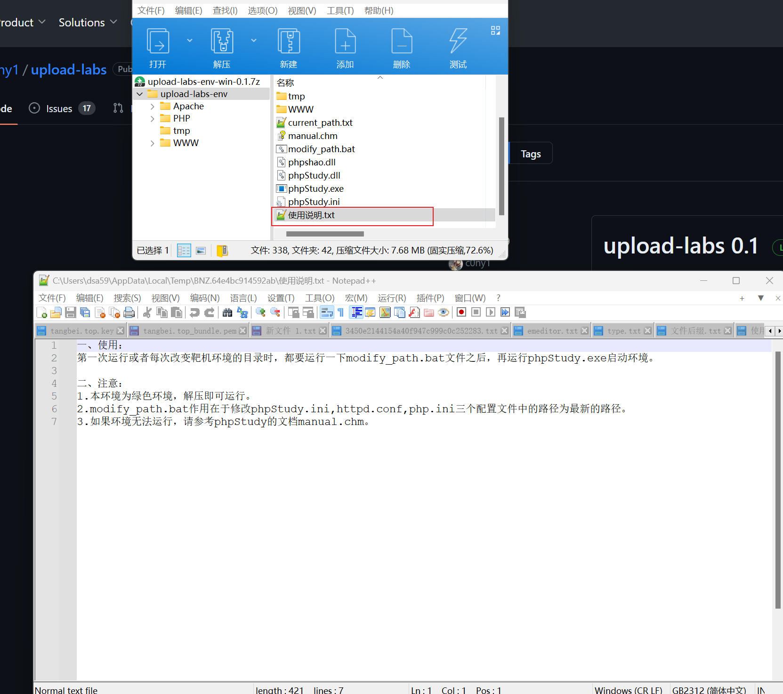Click Save All icon in Notepad++ toolbar
The height and width of the screenshot is (694, 783).
pyautogui.click(x=85, y=312)
